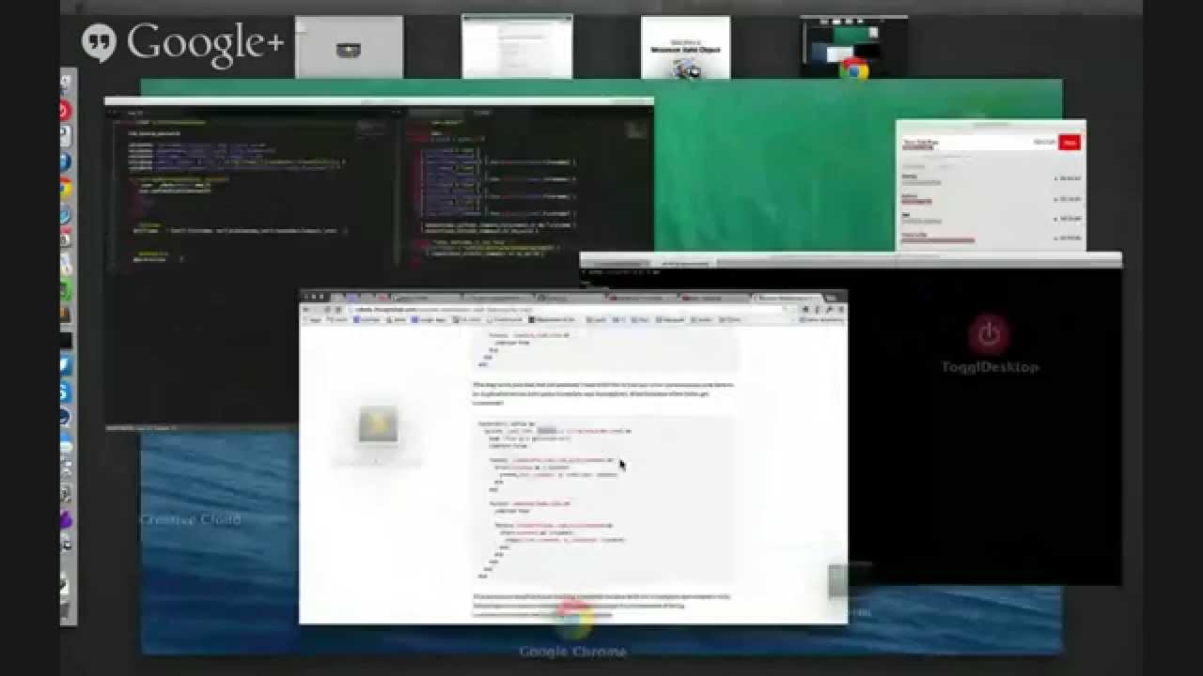1203x676 pixels.
Task: Click the Google Chrome icon below browser window
Action: [x=572, y=620]
